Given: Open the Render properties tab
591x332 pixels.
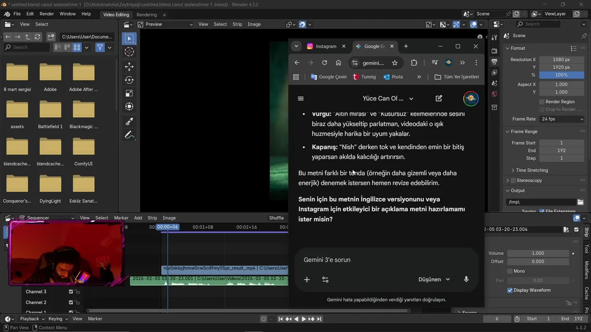Looking at the screenshot, I should point(494,50).
